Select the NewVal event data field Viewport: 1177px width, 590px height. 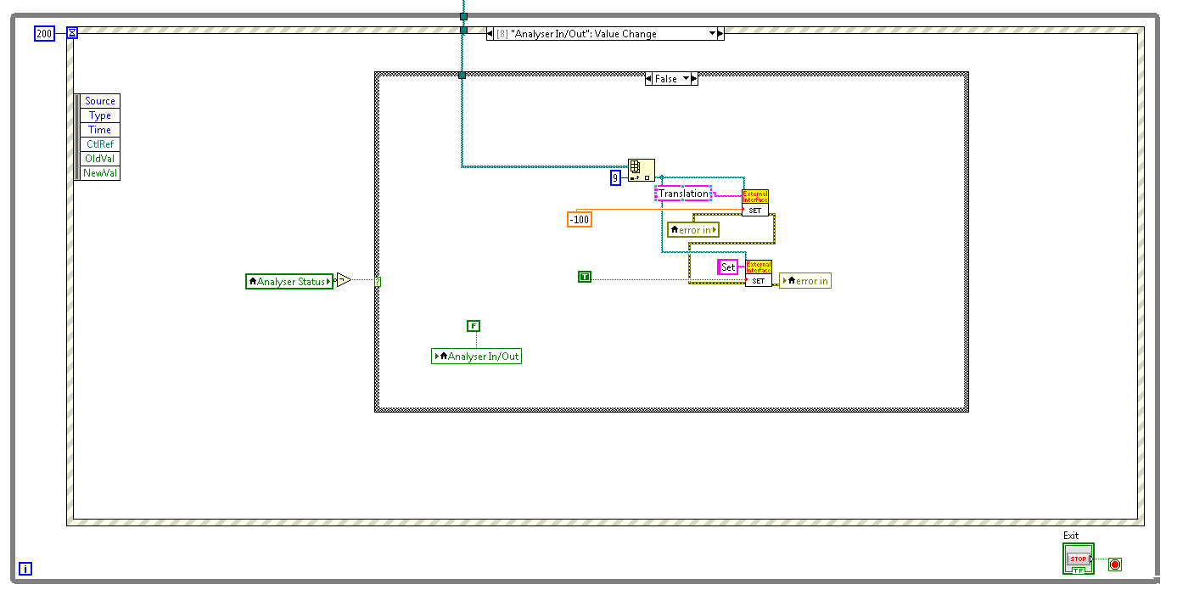click(x=100, y=172)
